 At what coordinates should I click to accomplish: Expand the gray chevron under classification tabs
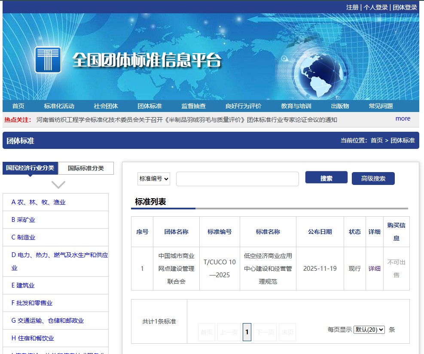(58, 185)
